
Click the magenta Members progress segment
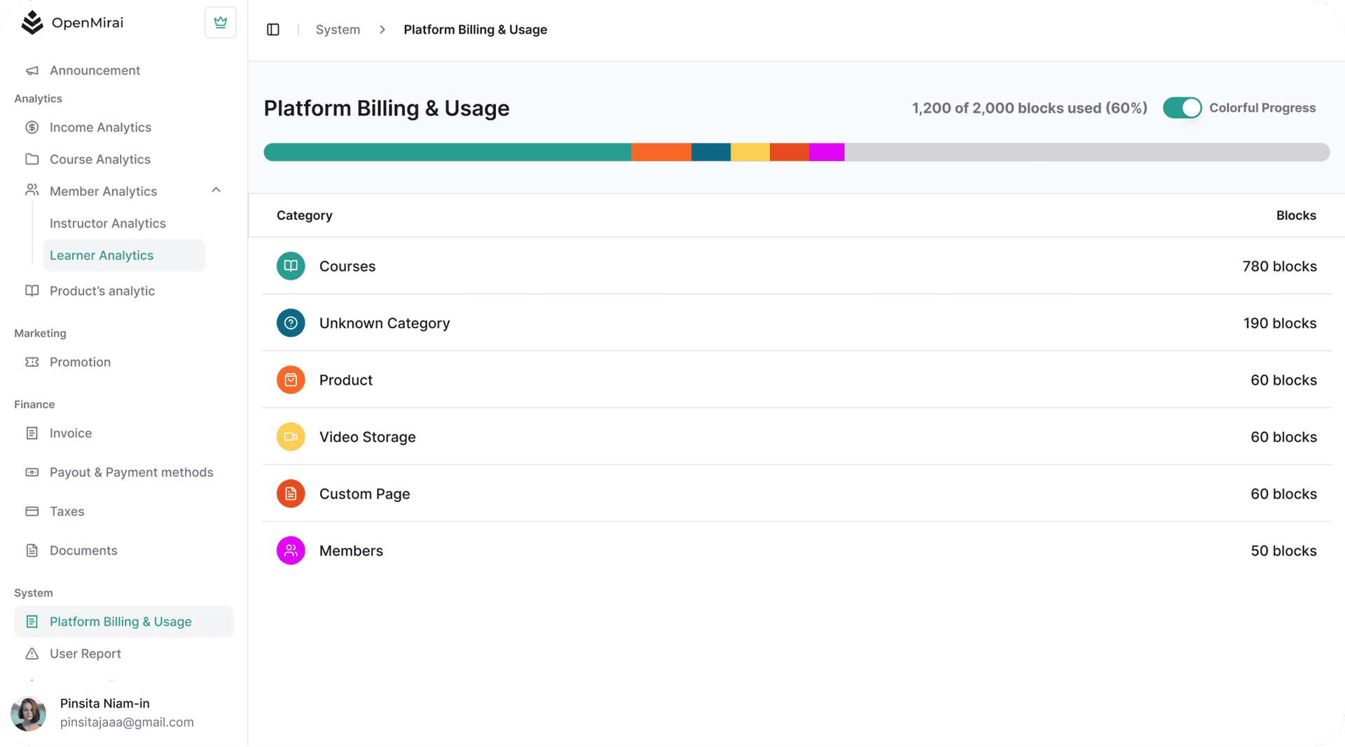(x=827, y=152)
